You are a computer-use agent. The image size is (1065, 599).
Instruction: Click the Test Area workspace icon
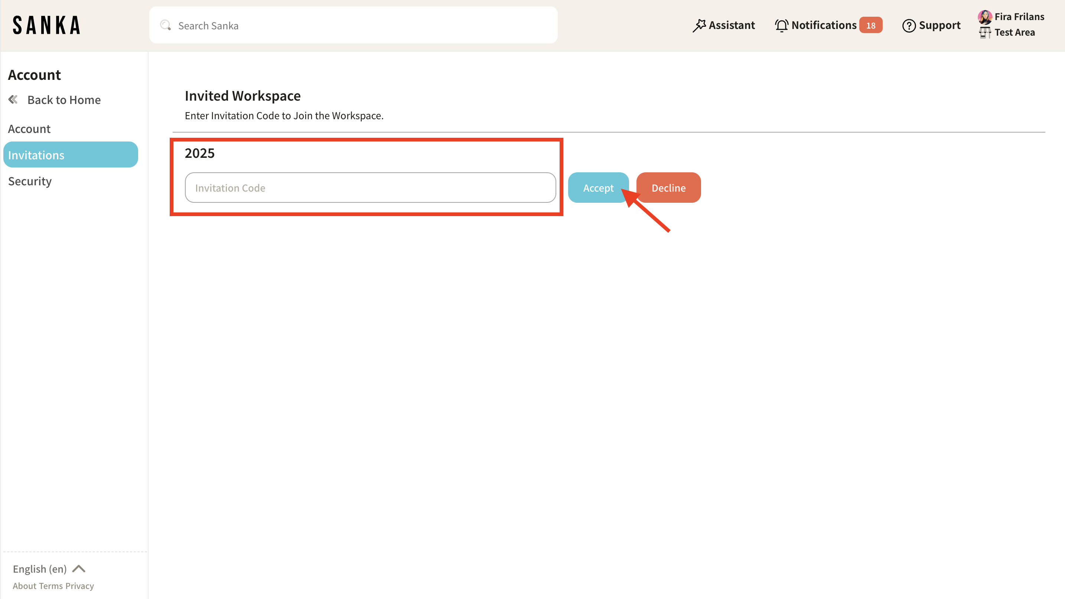pos(985,33)
